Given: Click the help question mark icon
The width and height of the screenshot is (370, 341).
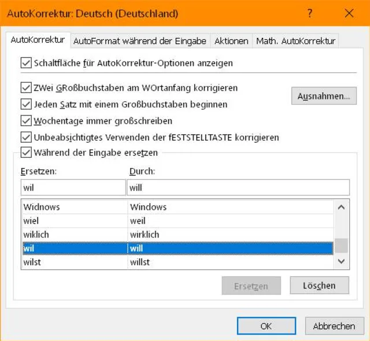Looking at the screenshot, I should click(310, 14).
